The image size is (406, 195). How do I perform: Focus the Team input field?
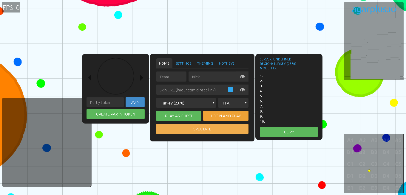(x=171, y=77)
